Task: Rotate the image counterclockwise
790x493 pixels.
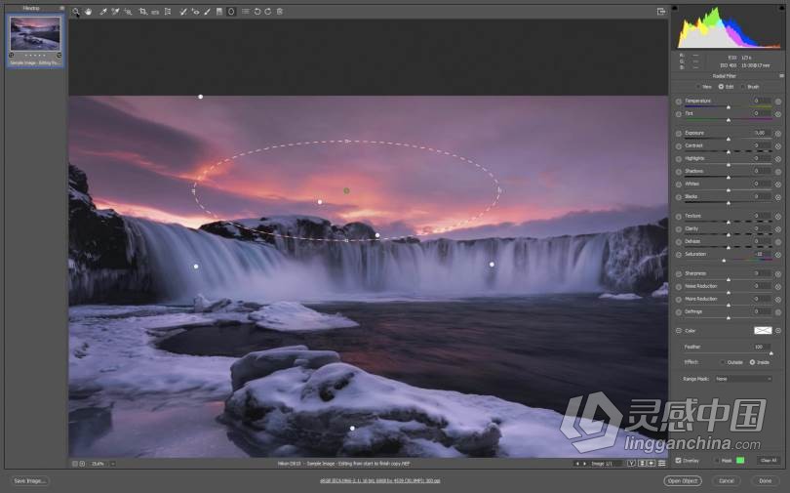Action: [257, 11]
